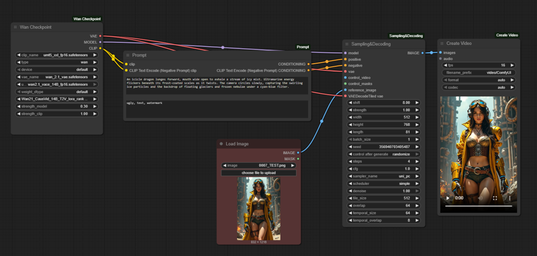
Task: Click the control_masks input port
Action: (x=345, y=84)
